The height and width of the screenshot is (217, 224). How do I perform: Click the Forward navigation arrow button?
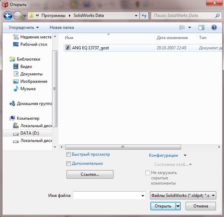pos(18,15)
